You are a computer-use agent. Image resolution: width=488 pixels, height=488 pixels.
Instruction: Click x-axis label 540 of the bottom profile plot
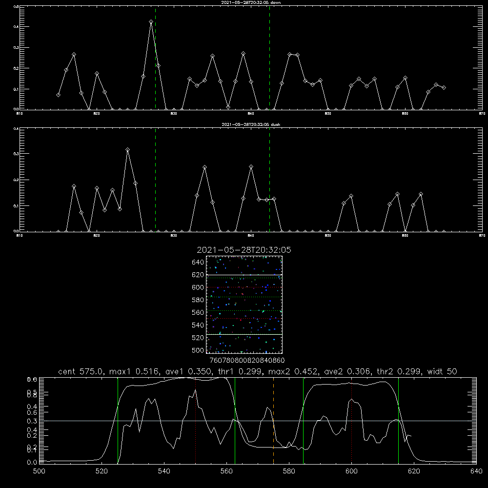coord(164,471)
